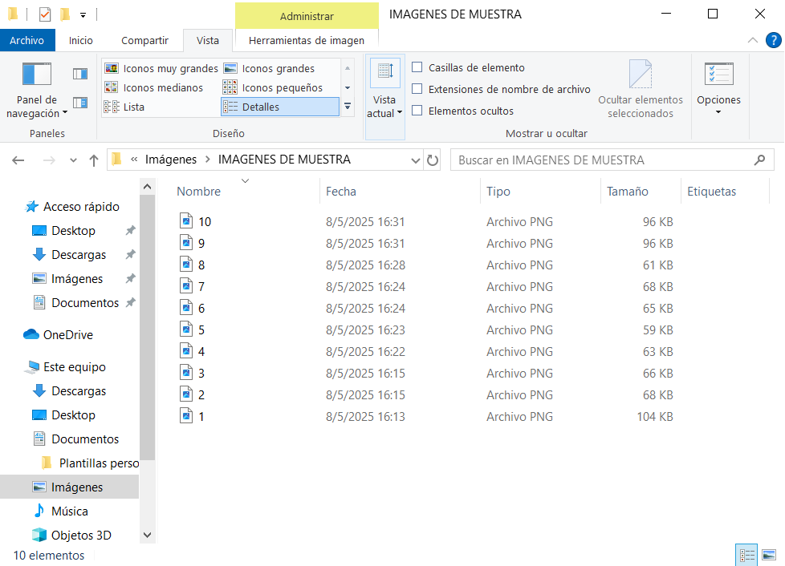Select the Iconos muy grandes layout icon
Screen dimensions: 785x566
[112, 69]
